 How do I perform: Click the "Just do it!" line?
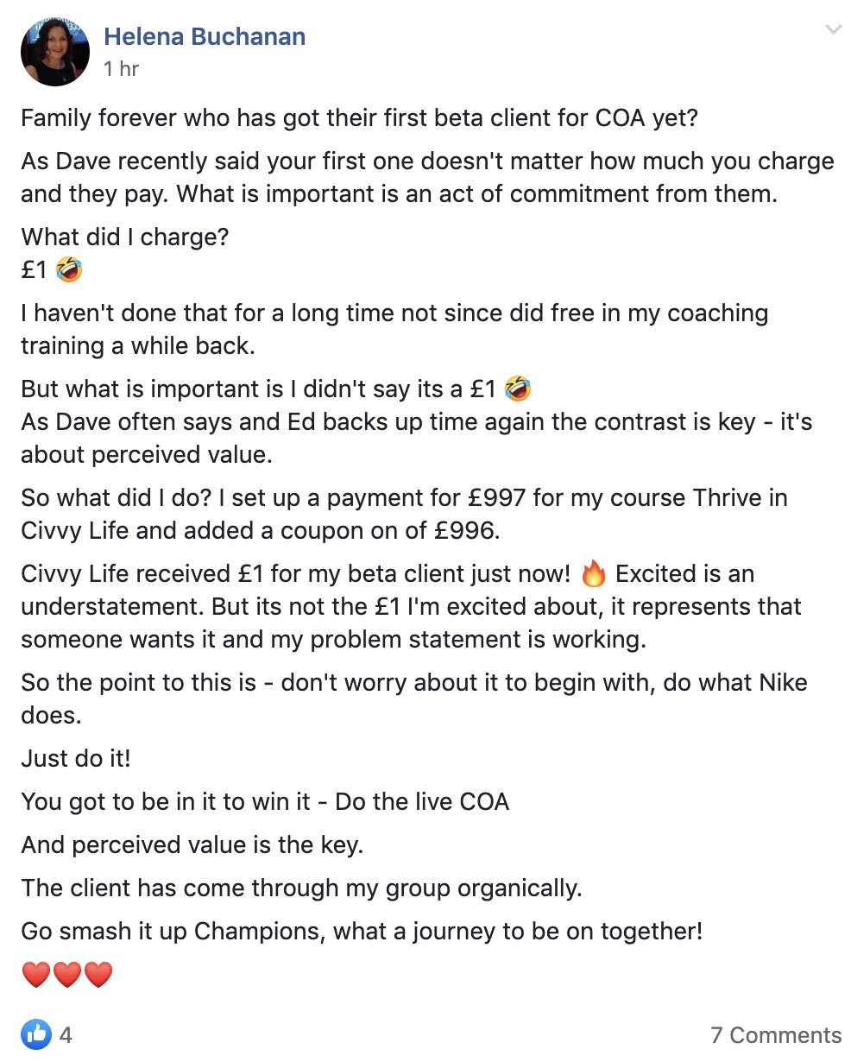point(76,758)
